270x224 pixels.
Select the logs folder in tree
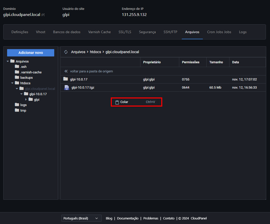(23, 105)
